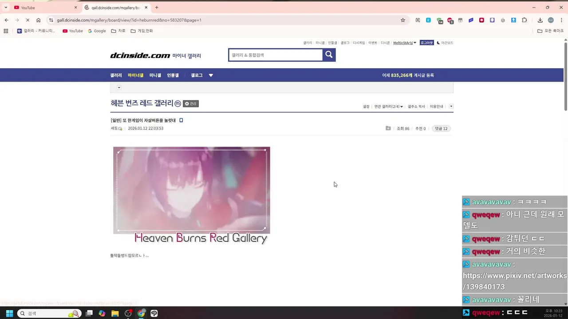568x319 pixels.
Task: Open File Explorer from taskbar
Action: click(115, 313)
